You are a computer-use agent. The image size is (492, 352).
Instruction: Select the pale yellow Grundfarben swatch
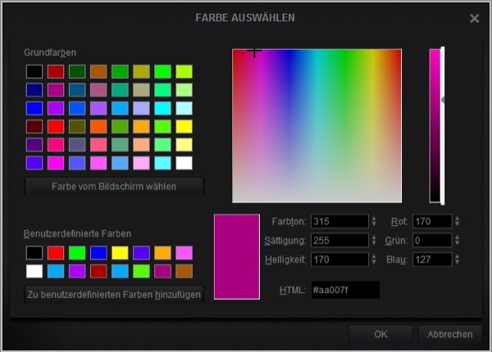click(x=184, y=145)
